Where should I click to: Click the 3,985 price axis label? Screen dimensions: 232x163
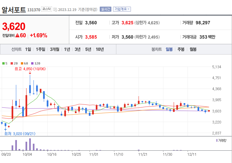point(217,100)
